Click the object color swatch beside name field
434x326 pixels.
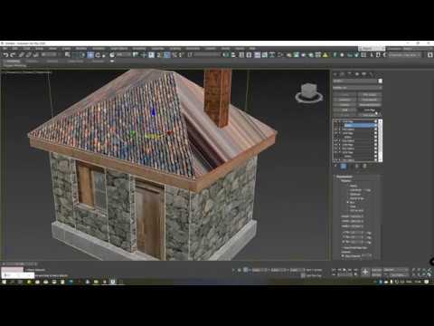tap(381, 81)
